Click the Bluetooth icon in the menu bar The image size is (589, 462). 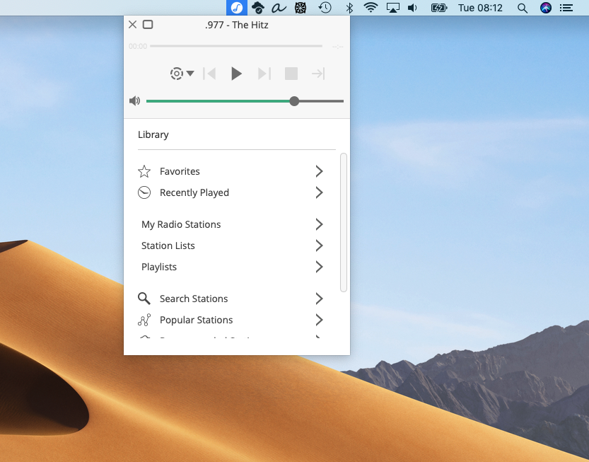[x=348, y=8]
